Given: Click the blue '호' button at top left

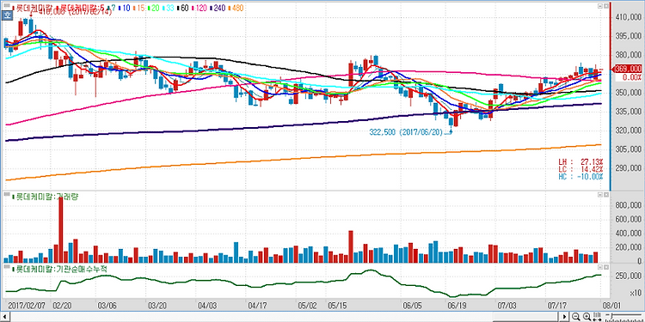Looking at the screenshot, I should pyautogui.click(x=7, y=15).
